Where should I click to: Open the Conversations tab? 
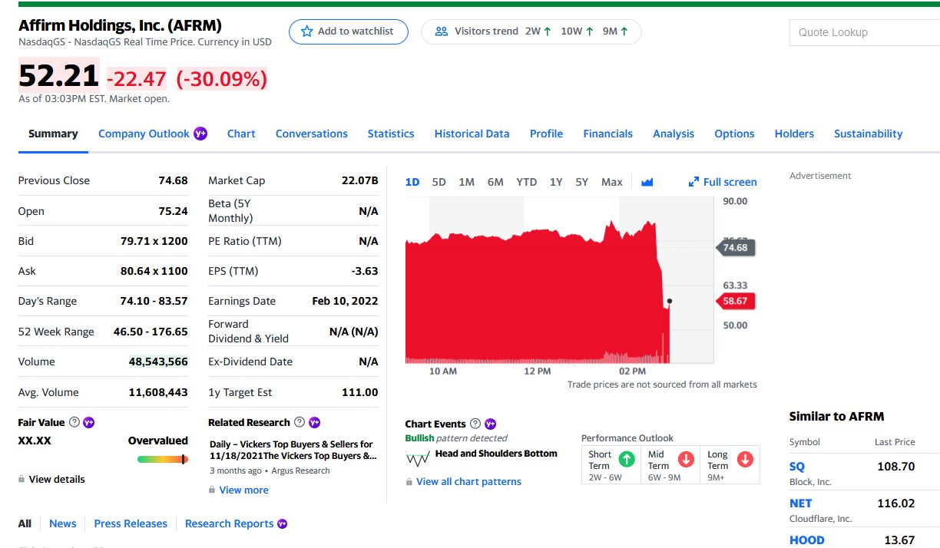[x=312, y=134]
